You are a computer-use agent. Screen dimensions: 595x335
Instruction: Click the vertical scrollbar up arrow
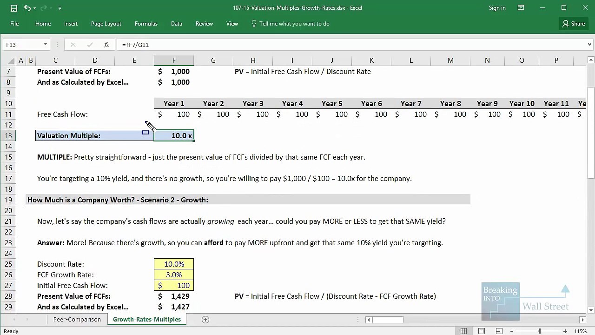tap(591, 60)
